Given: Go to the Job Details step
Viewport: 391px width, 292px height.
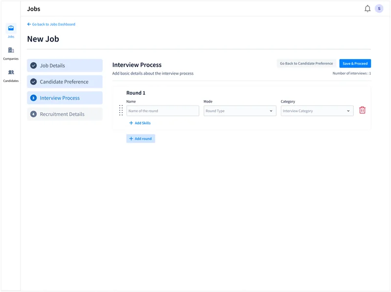Looking at the screenshot, I should click(x=65, y=65).
